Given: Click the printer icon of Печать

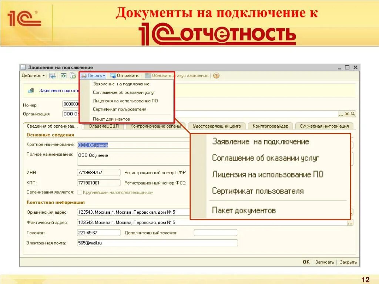Looking at the screenshot, I should click(84, 75).
